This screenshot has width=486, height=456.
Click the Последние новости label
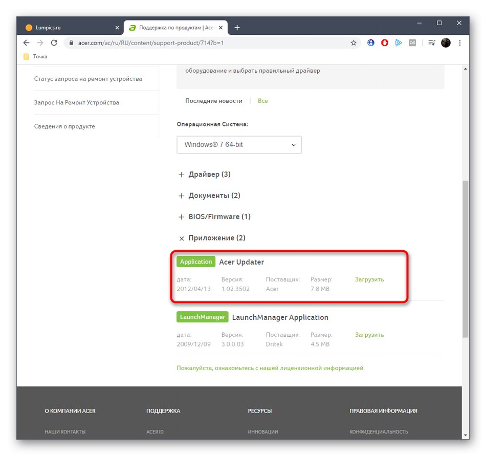click(x=214, y=101)
